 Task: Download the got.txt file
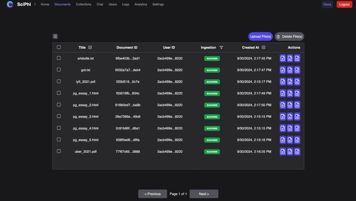click(x=290, y=70)
